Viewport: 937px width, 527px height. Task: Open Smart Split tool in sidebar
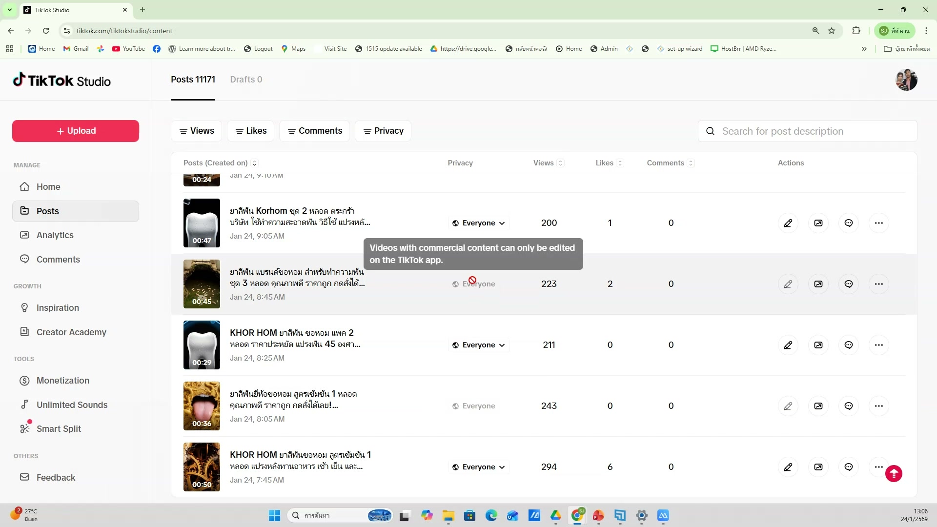tap(59, 429)
